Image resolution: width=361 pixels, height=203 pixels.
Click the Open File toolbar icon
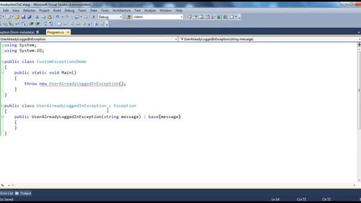(x=17, y=17)
